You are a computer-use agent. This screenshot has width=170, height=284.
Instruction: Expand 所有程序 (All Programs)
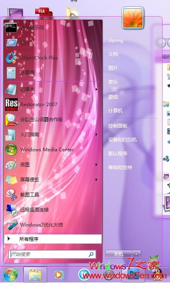(x=53, y=239)
